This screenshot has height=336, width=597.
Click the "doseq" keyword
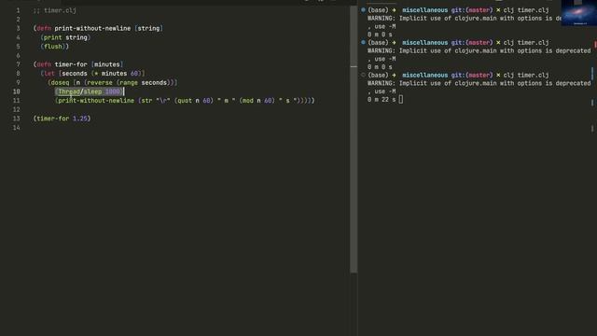(60, 82)
